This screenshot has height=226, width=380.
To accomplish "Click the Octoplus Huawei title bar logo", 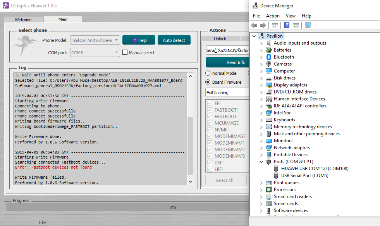I will click(5, 5).
